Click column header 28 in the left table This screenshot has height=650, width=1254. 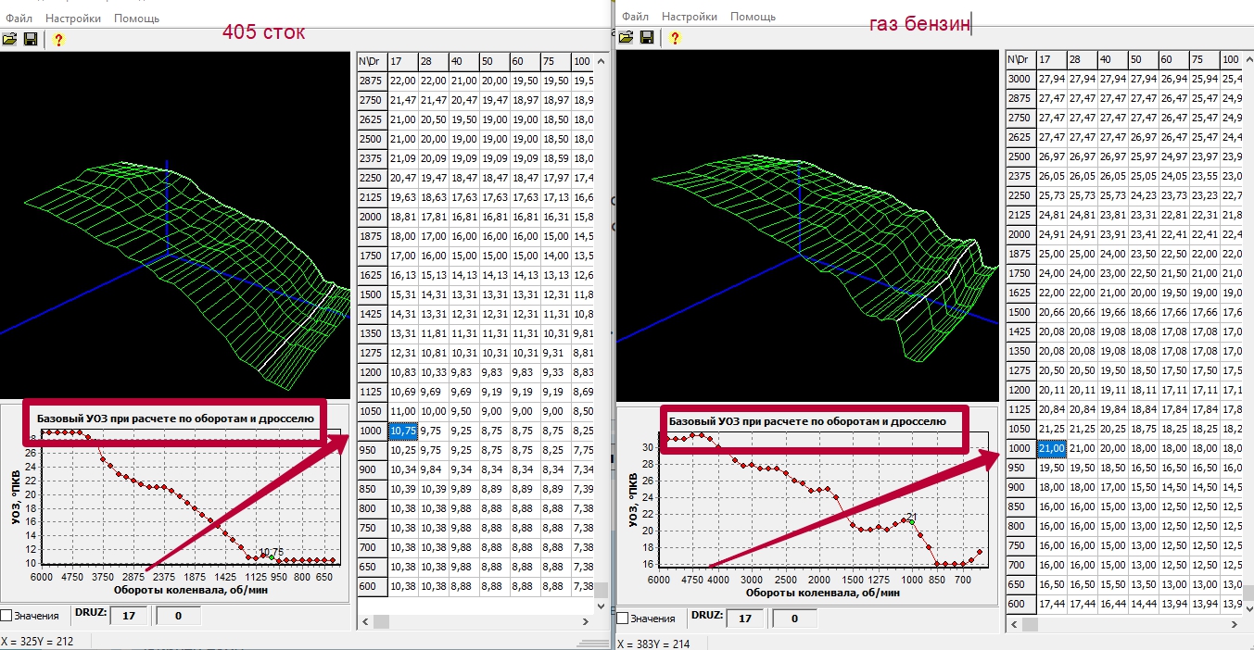(x=434, y=60)
